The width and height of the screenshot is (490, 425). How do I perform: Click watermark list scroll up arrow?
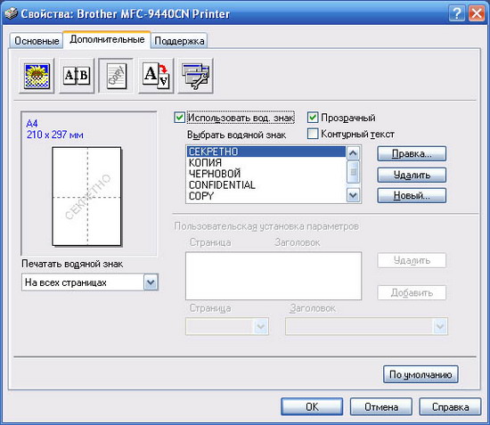coord(353,153)
